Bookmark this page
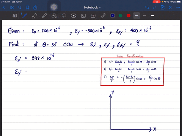 [27, 8]
